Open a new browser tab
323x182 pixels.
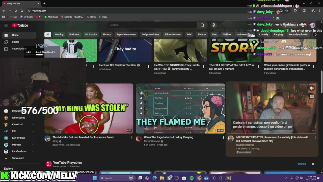44,4
